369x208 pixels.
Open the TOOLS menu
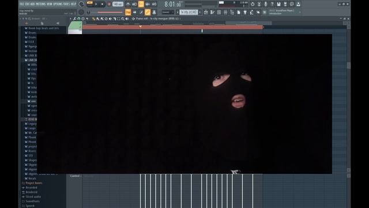[67, 4]
